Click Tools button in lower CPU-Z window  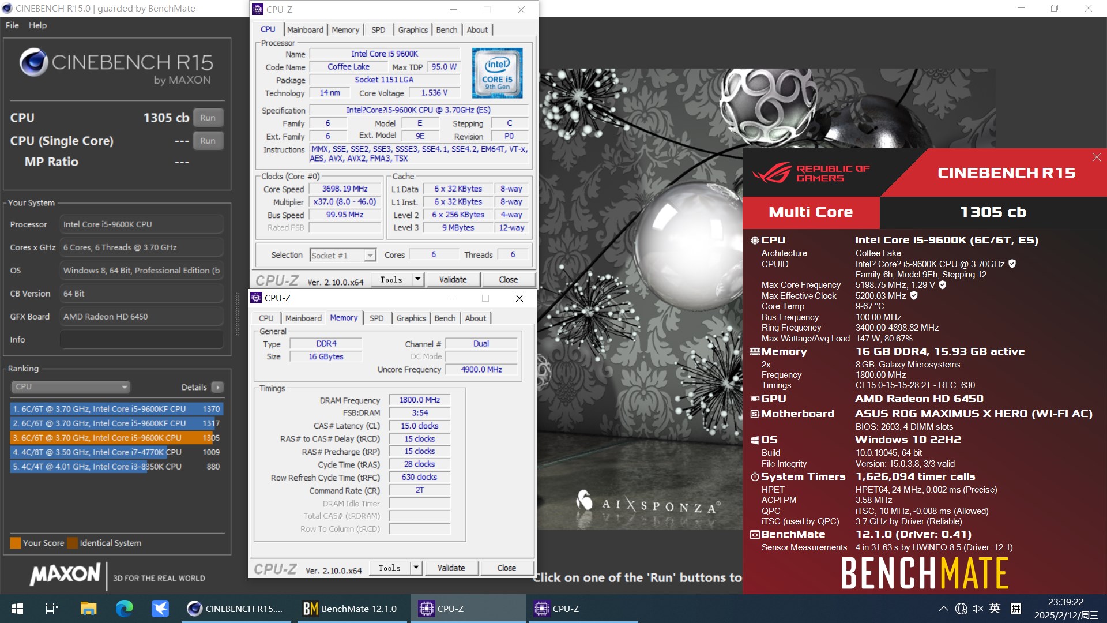click(389, 568)
